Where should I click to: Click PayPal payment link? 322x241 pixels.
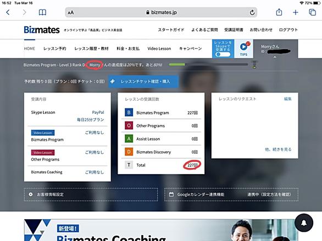coord(98,112)
